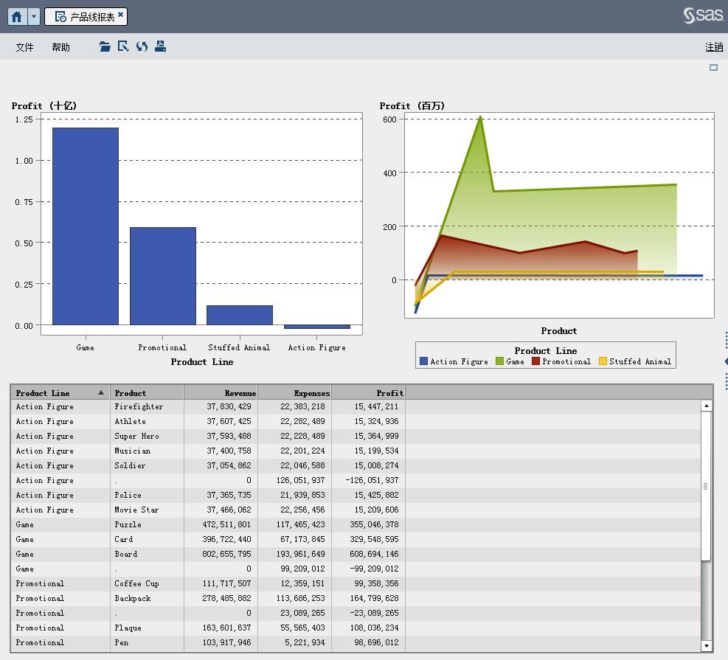Click the Promotional legend color swatch
The width and height of the screenshot is (728, 660).
(536, 361)
